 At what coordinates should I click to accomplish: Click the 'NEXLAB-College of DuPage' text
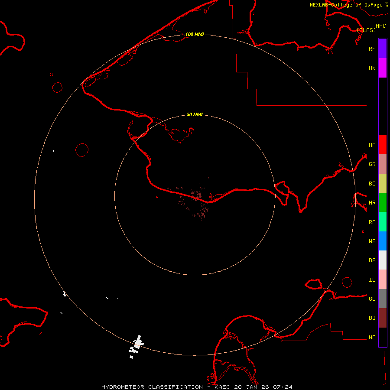pyautogui.click(x=346, y=5)
